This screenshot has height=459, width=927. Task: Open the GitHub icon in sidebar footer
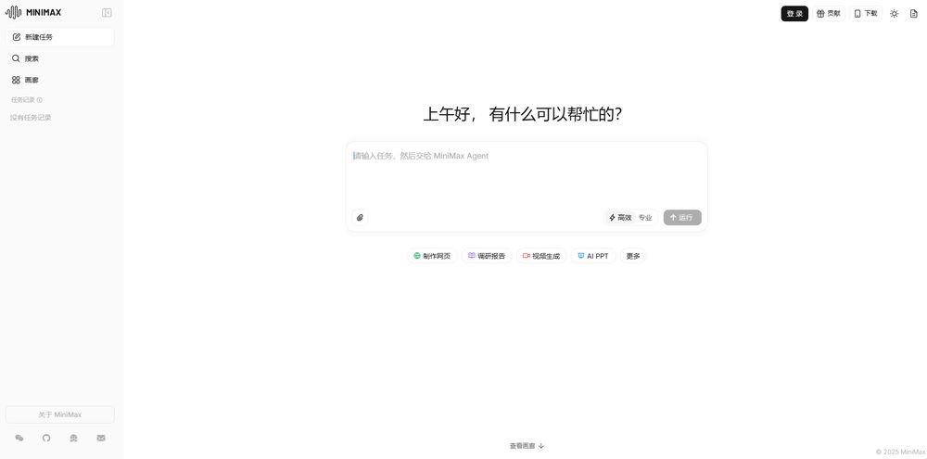(x=46, y=439)
